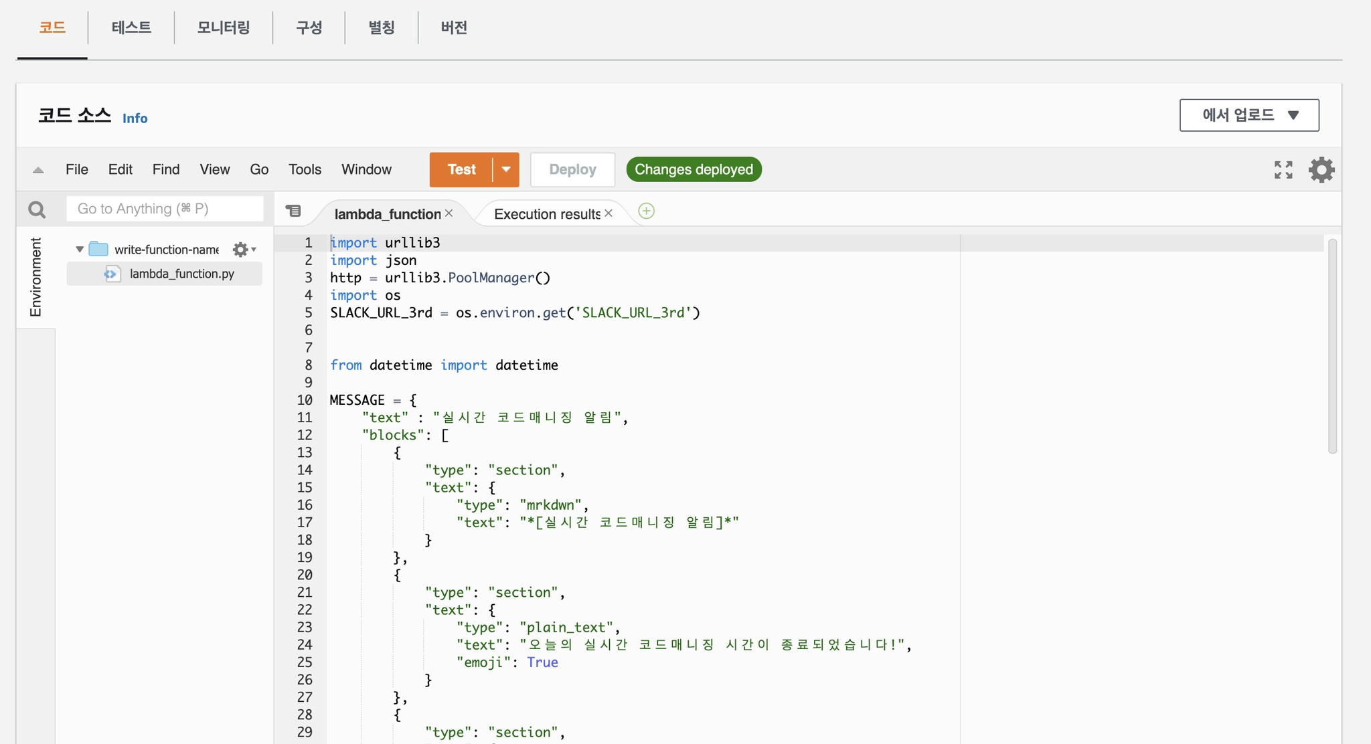Image resolution: width=1371 pixels, height=744 pixels.
Task: Click the search magnifier icon in sidebar
Action: pos(37,210)
